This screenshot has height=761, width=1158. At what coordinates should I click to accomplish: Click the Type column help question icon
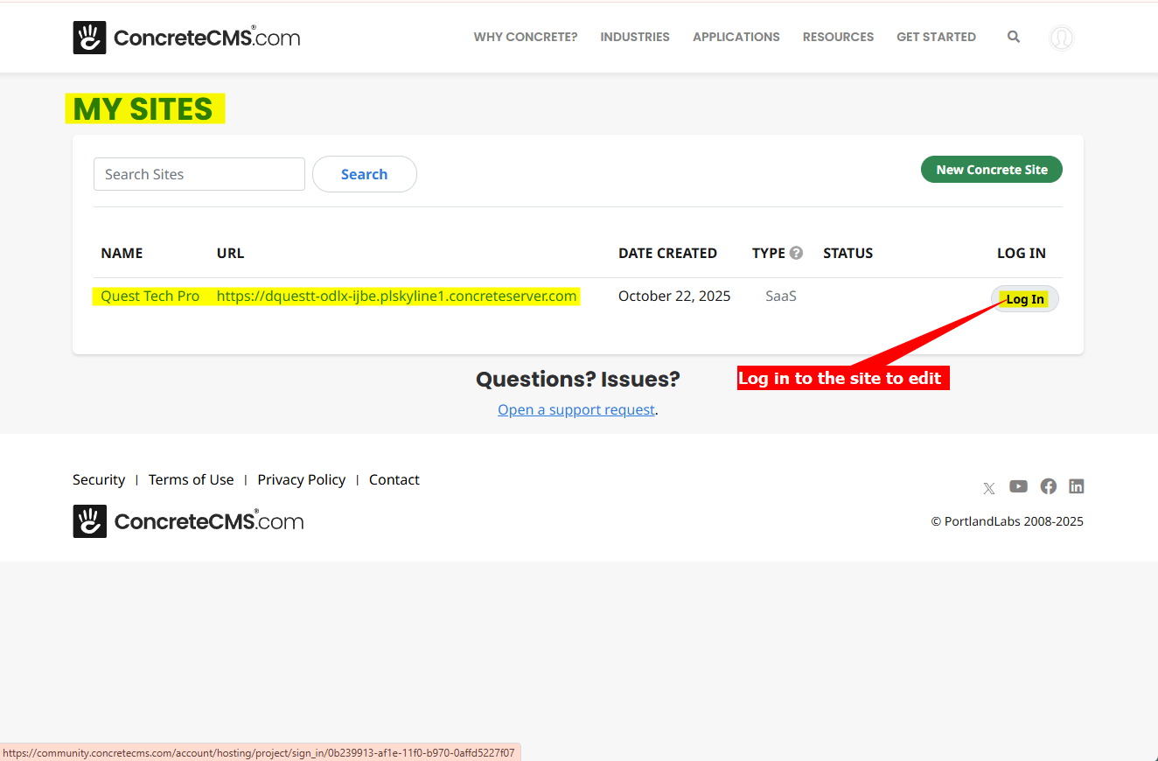click(796, 253)
